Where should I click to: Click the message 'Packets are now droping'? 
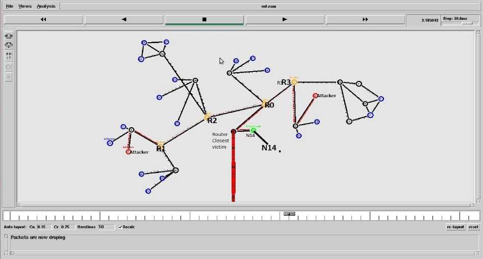[38, 238]
